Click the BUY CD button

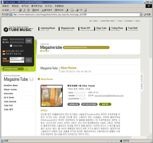(105, 104)
